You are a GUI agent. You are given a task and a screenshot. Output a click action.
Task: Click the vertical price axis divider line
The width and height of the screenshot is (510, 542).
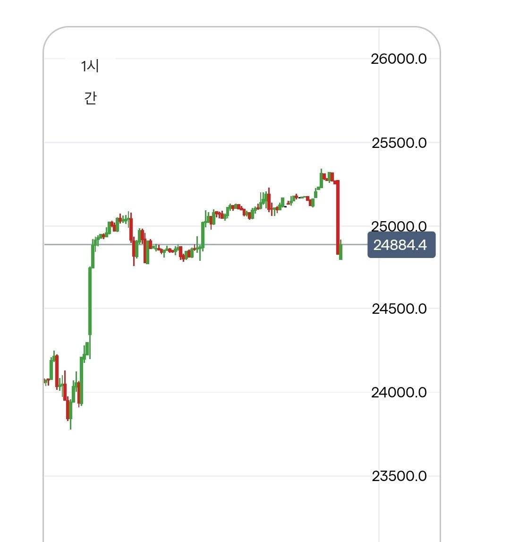tap(379, 284)
